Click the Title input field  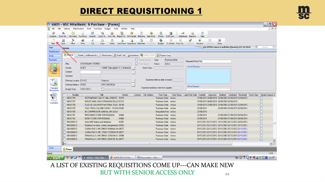coord(105,64)
